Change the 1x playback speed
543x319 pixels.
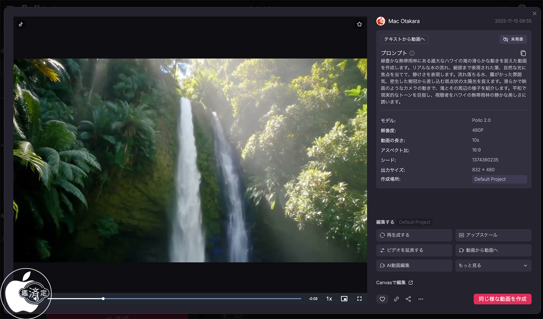[329, 299]
